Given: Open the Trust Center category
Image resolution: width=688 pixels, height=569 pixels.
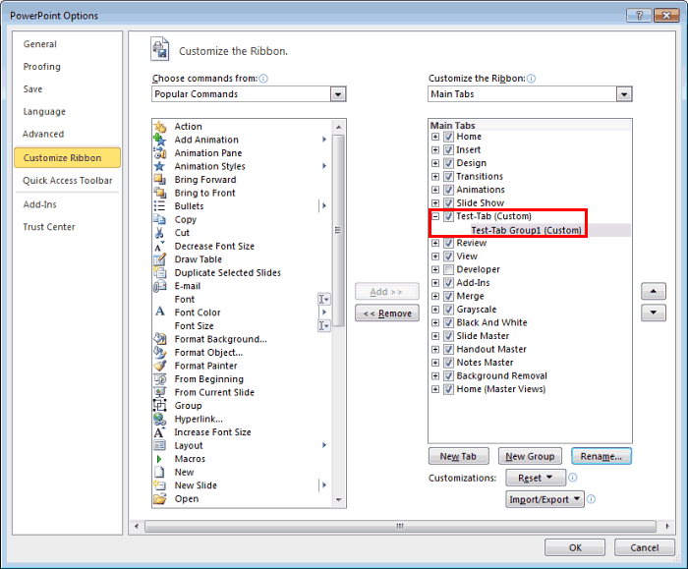Looking at the screenshot, I should (x=49, y=227).
